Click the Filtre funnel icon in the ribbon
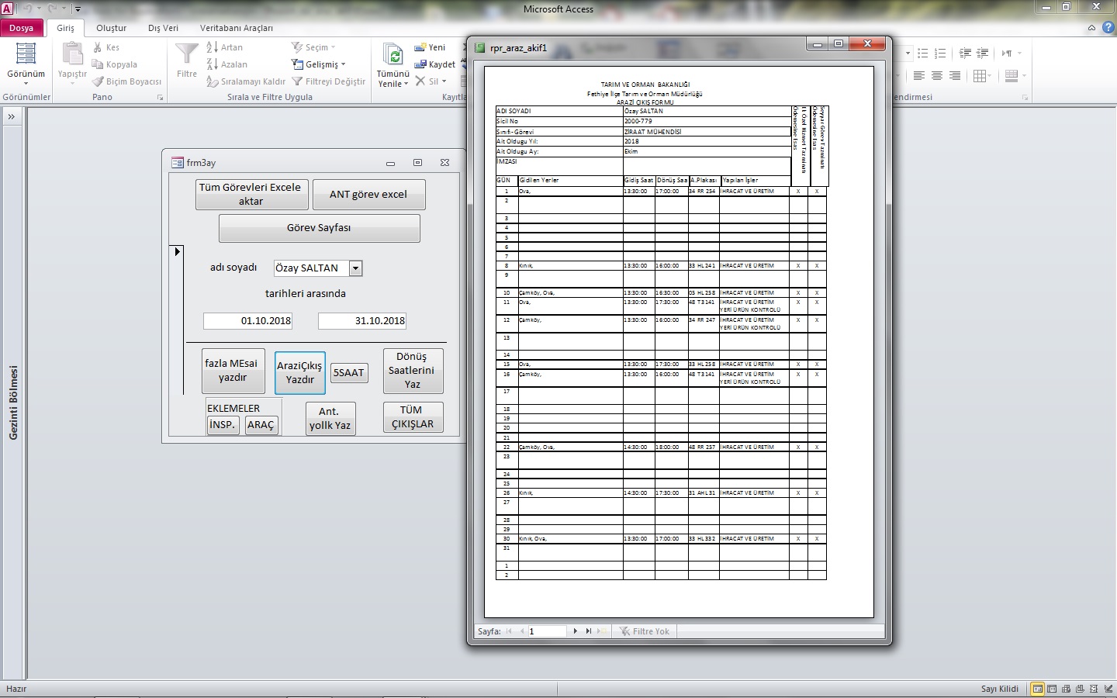Viewport: 1117px width, 698px height. coord(186,54)
